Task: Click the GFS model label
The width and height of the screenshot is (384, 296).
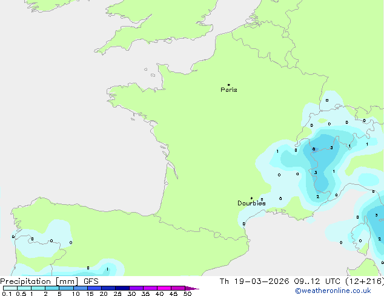Action: [91, 282]
